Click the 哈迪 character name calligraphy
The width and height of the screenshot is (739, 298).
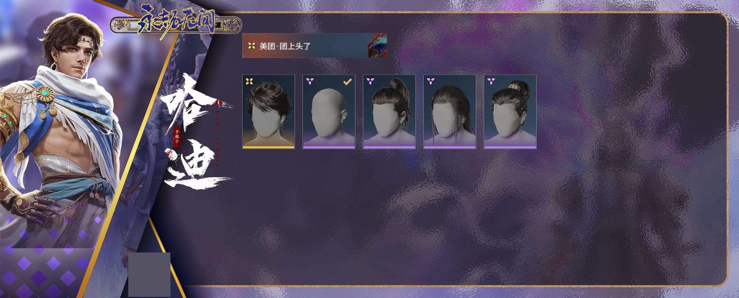(192, 130)
